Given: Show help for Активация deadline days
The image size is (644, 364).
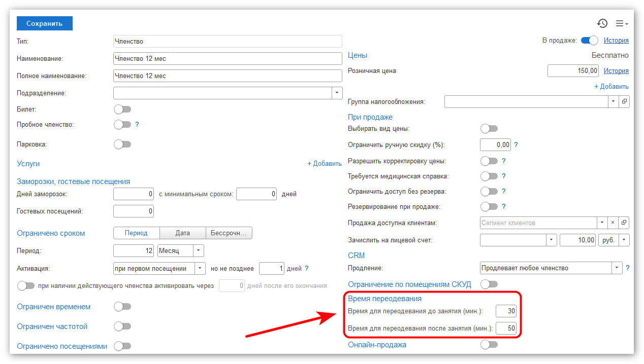Looking at the screenshot, I should tap(307, 269).
